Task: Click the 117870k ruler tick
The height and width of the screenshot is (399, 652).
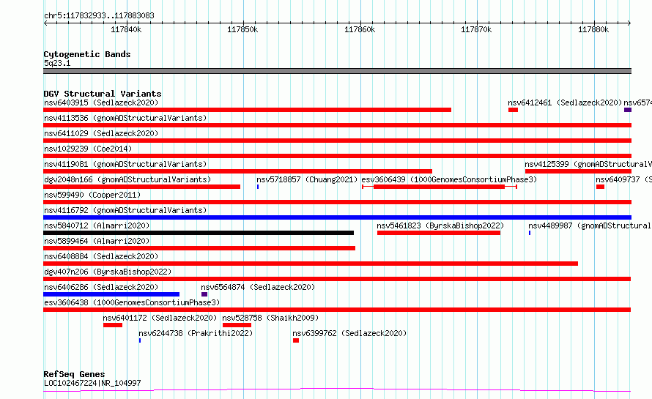Action: (476, 29)
